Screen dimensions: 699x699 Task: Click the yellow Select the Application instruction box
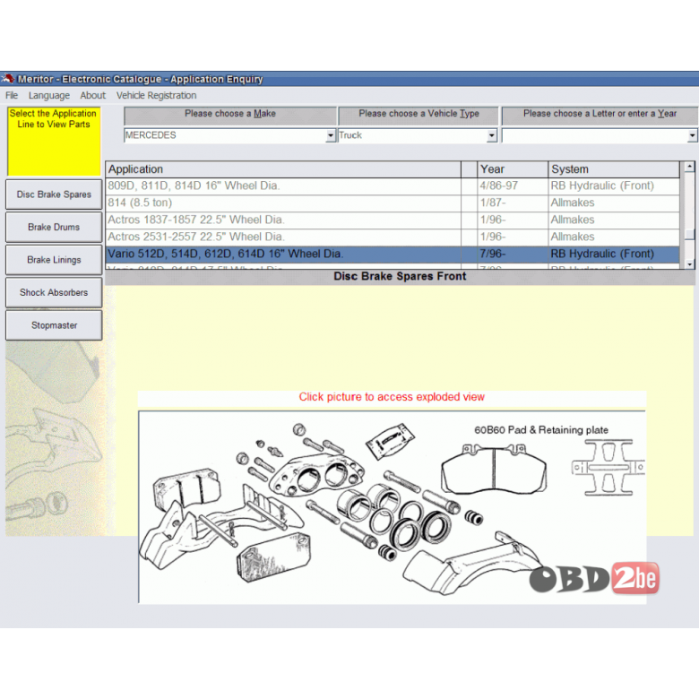[54, 141]
